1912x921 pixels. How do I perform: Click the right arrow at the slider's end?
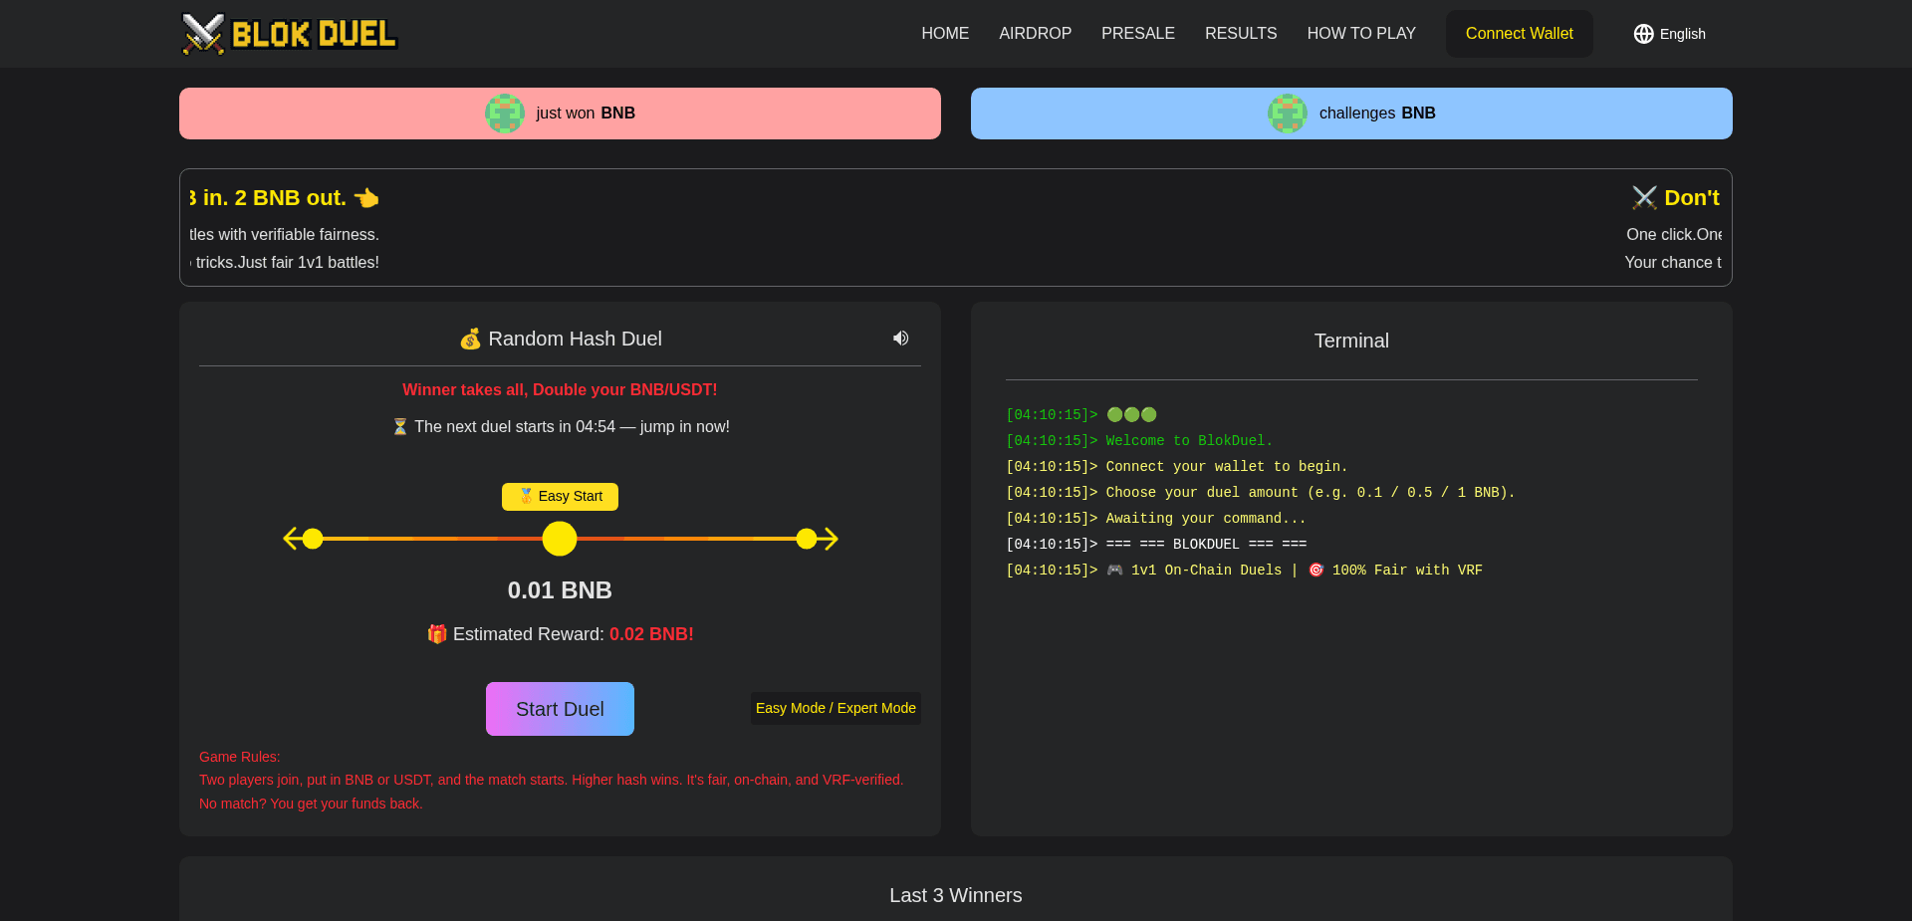click(x=830, y=539)
